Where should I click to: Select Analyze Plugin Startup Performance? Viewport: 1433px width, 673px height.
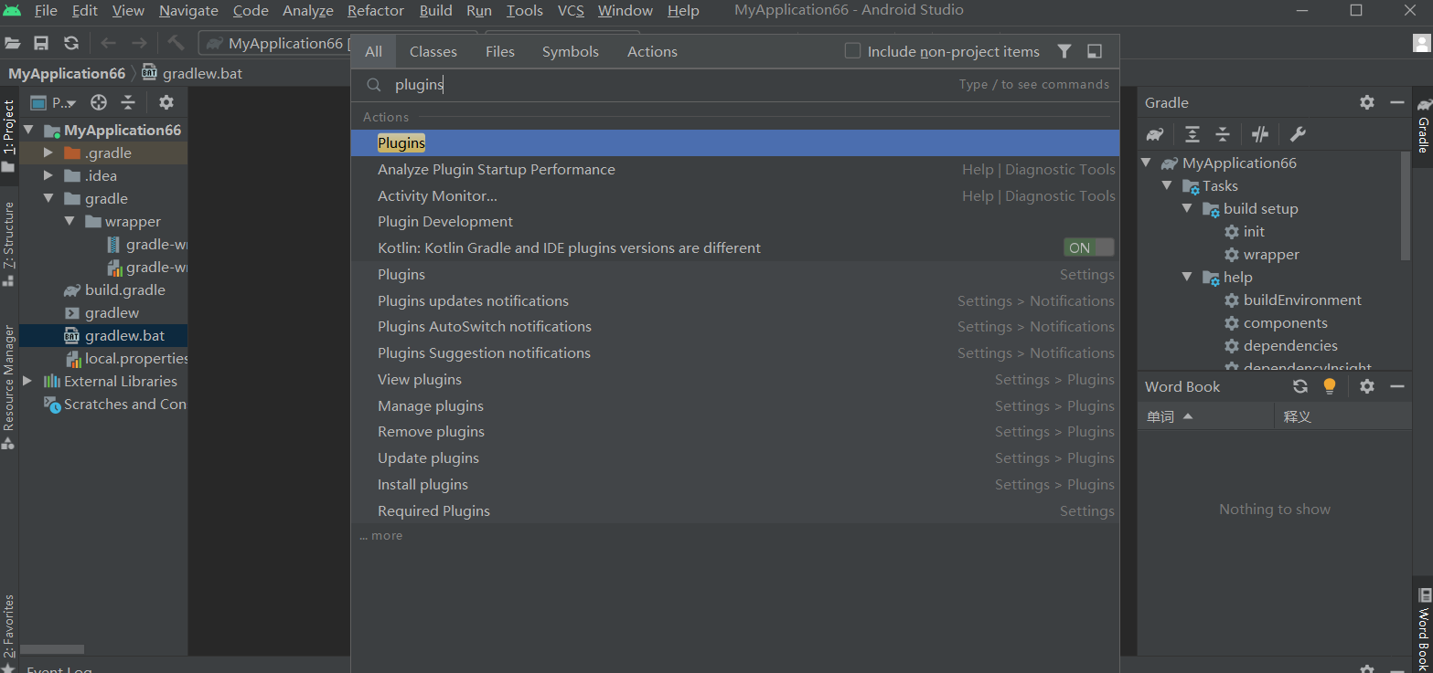pyautogui.click(x=735, y=170)
